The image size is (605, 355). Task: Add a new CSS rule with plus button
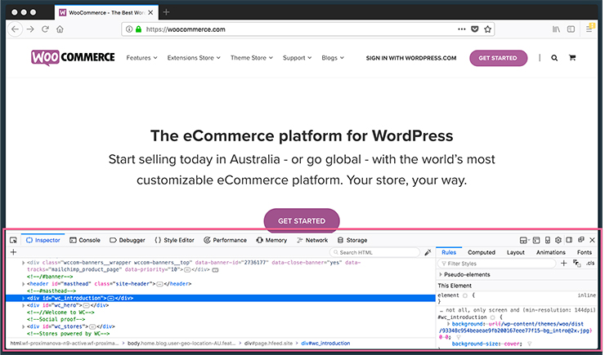(564, 263)
